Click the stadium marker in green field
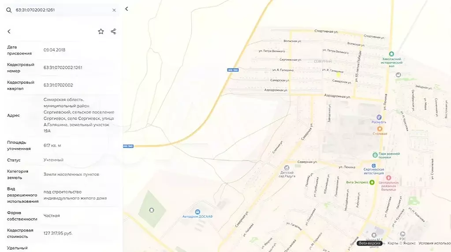The height and width of the screenshot is (252, 451). pos(152,210)
